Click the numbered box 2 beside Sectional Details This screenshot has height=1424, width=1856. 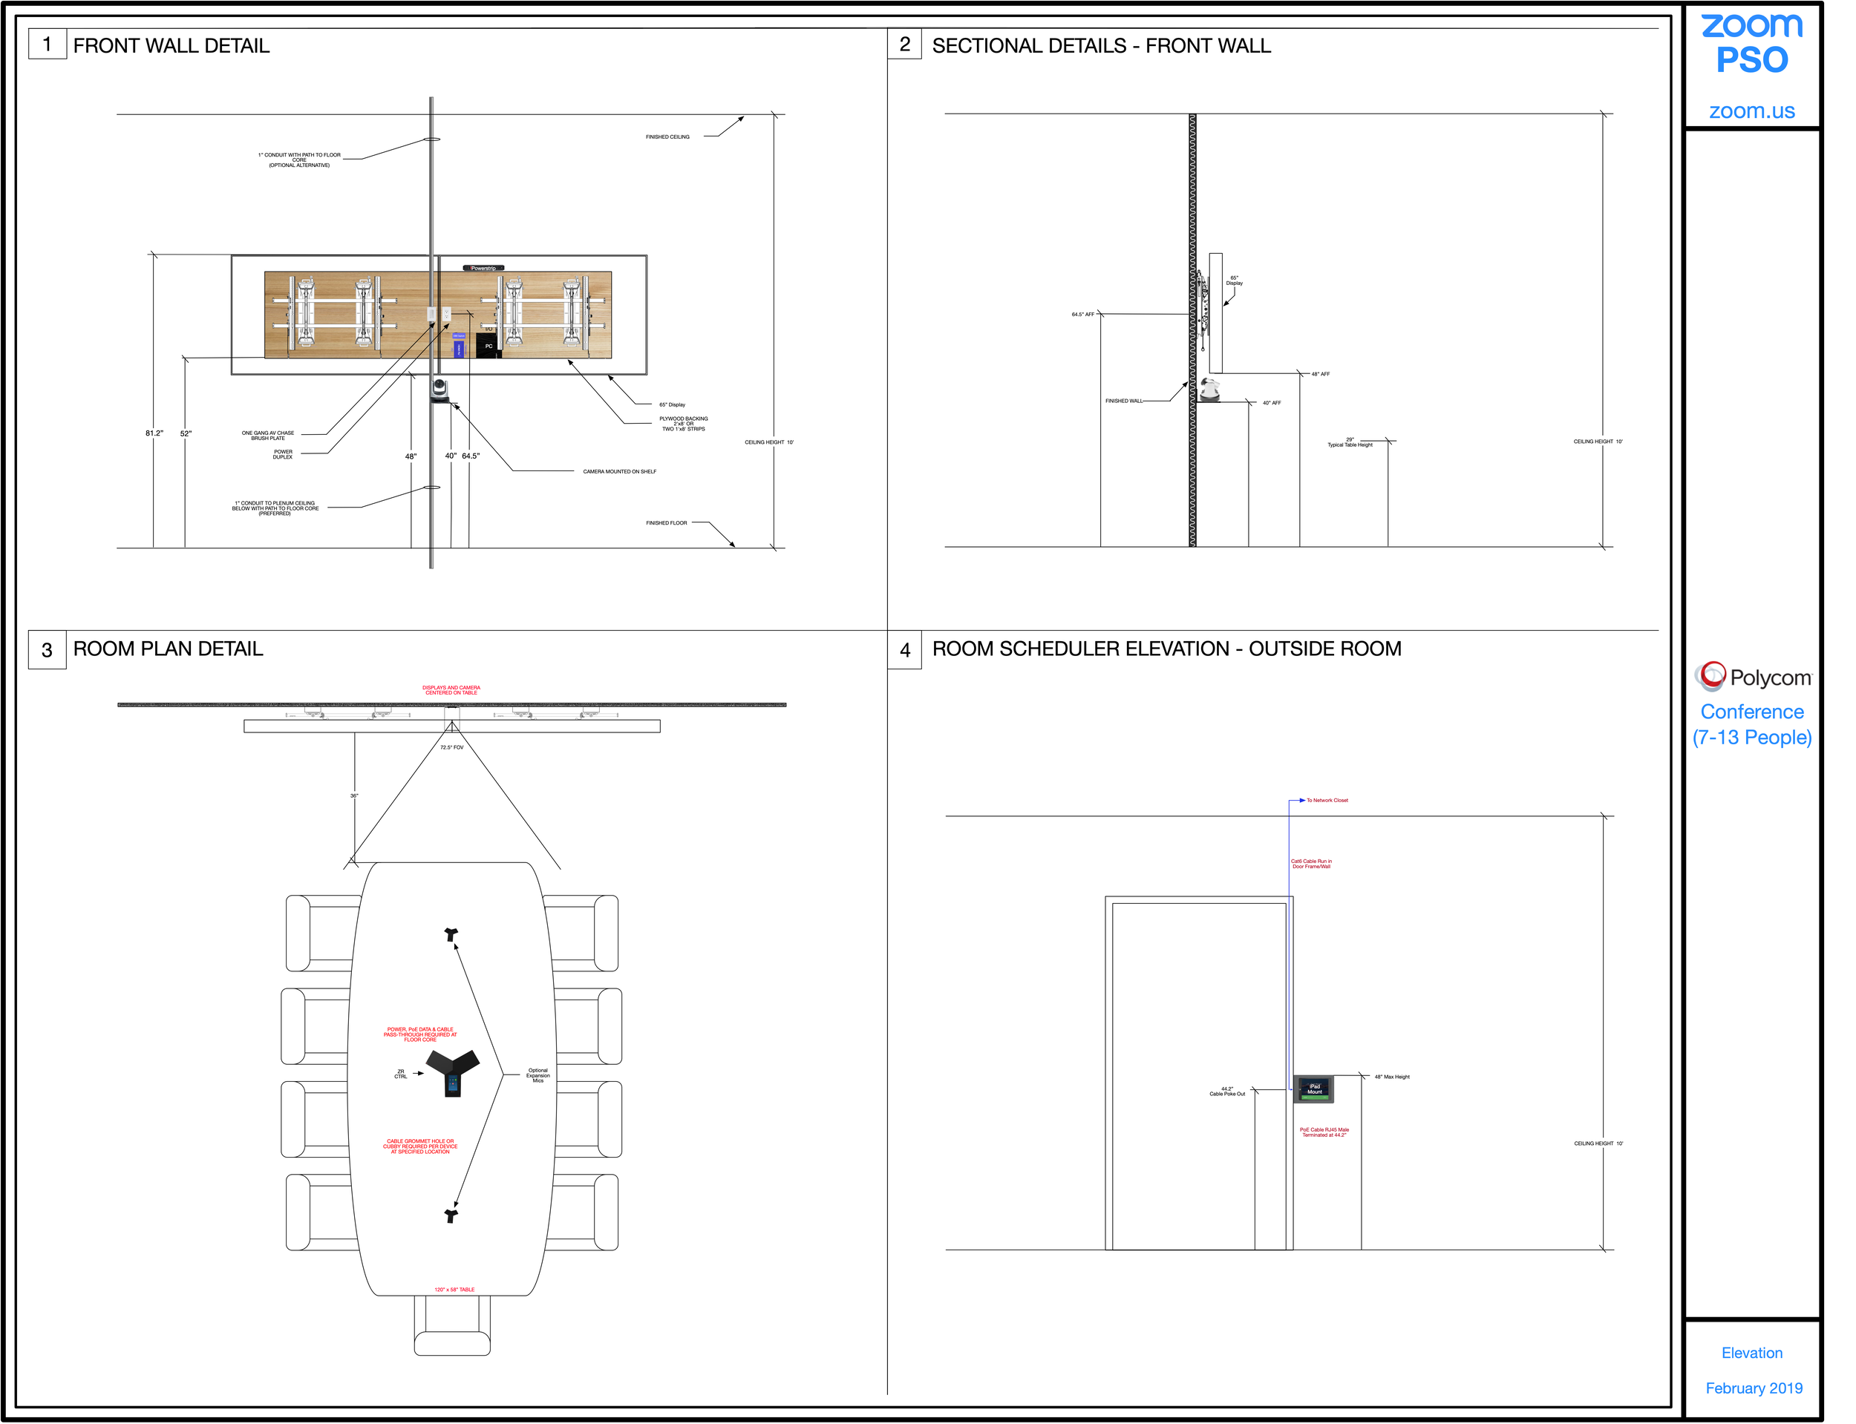[904, 44]
